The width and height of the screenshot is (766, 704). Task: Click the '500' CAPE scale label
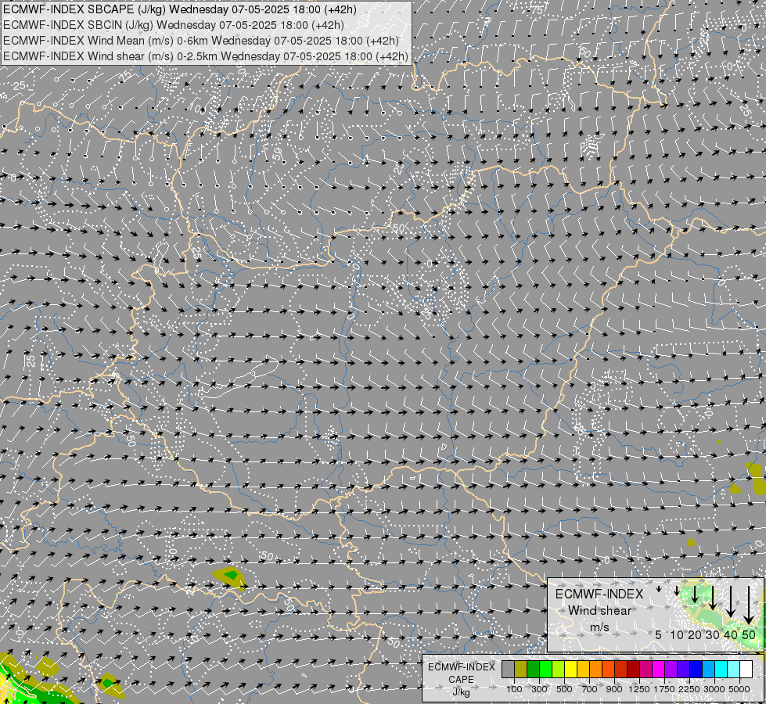564,689
